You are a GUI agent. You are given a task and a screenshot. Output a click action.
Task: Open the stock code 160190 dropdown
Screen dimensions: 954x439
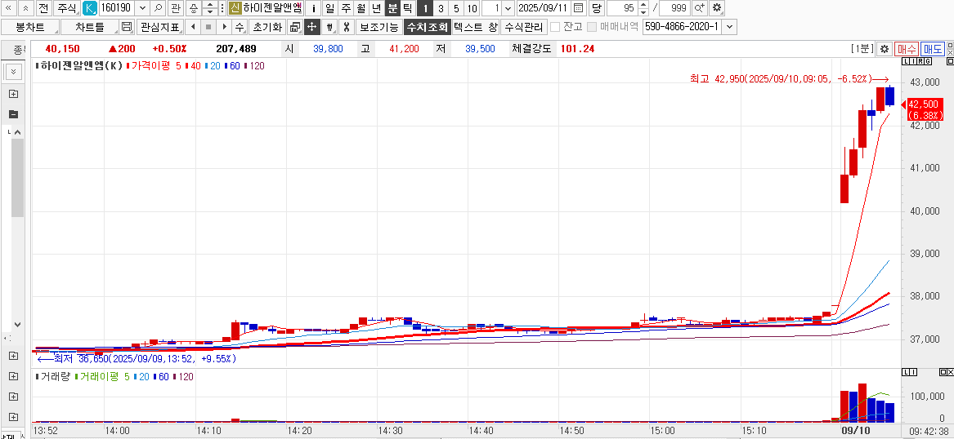click(142, 8)
